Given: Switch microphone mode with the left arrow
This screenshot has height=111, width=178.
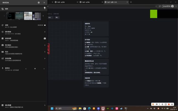Looking at the screenshot, I should point(26,69).
